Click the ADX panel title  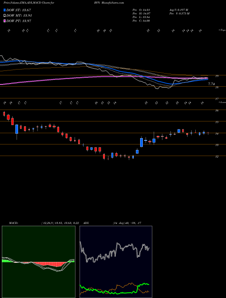pos(86,223)
